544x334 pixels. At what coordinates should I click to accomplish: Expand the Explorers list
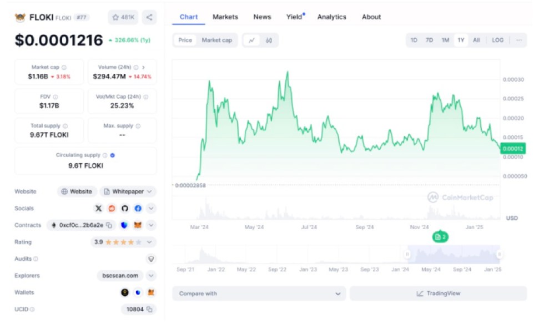[150, 275]
